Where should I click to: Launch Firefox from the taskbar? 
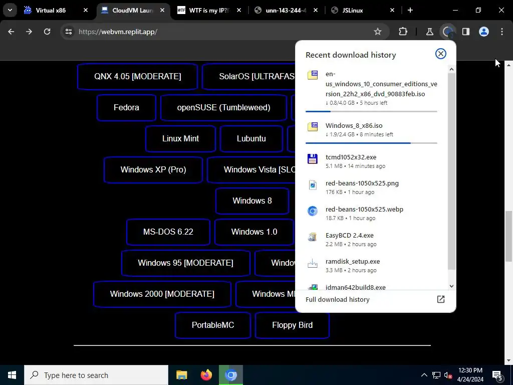(206, 375)
